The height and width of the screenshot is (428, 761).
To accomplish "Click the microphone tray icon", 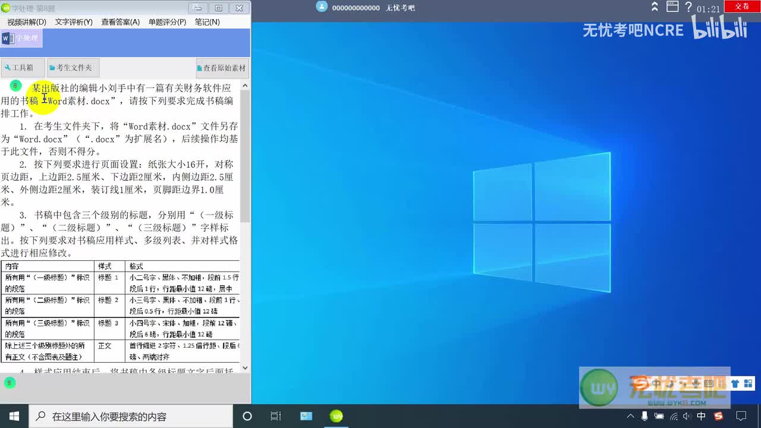I will coord(645,416).
